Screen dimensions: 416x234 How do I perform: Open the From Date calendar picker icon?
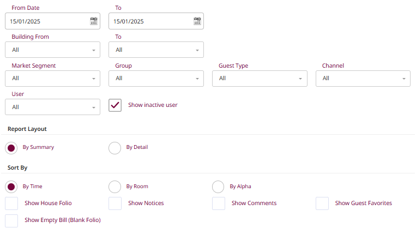(93, 21)
